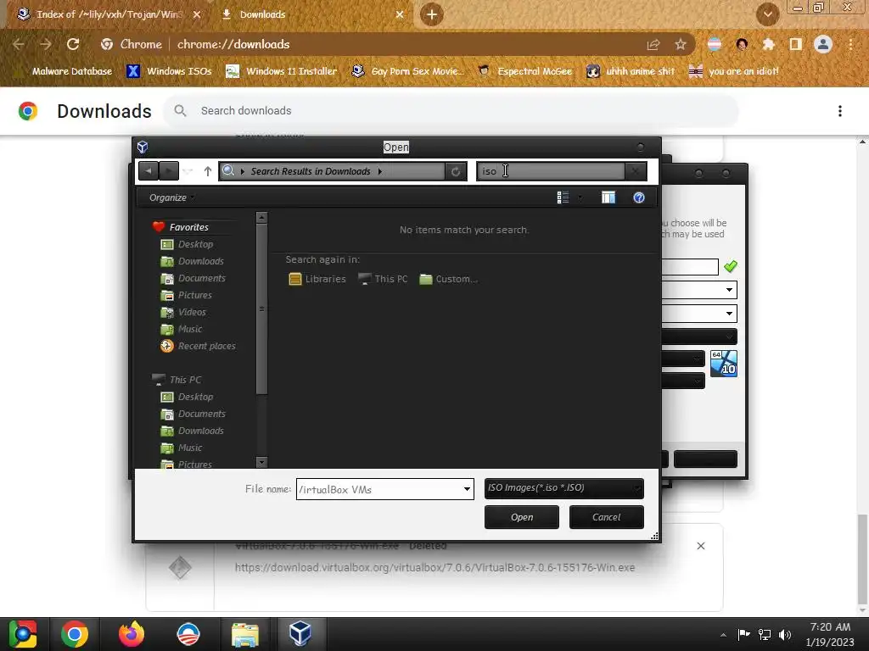Open Espectral McGee bookmark
This screenshot has height=651, width=869.
point(524,71)
